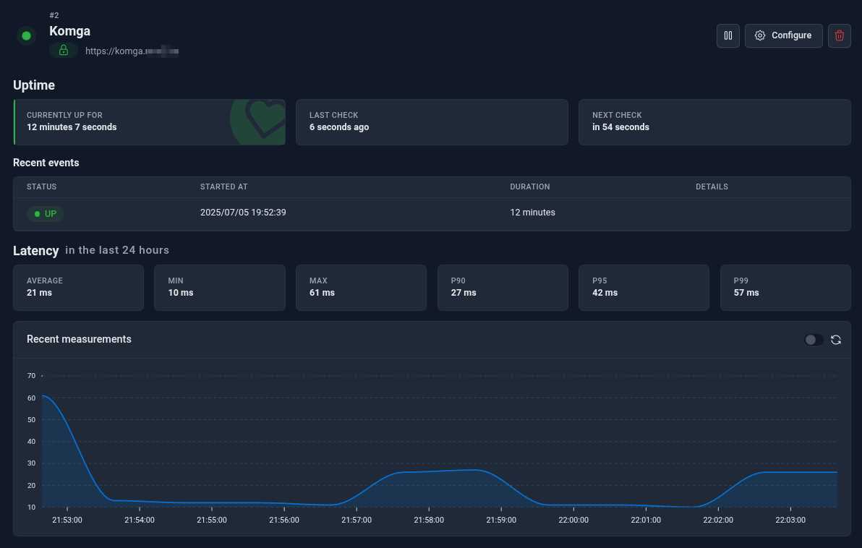Refresh the Recent measurements chart
The height and width of the screenshot is (548, 862).
836,340
